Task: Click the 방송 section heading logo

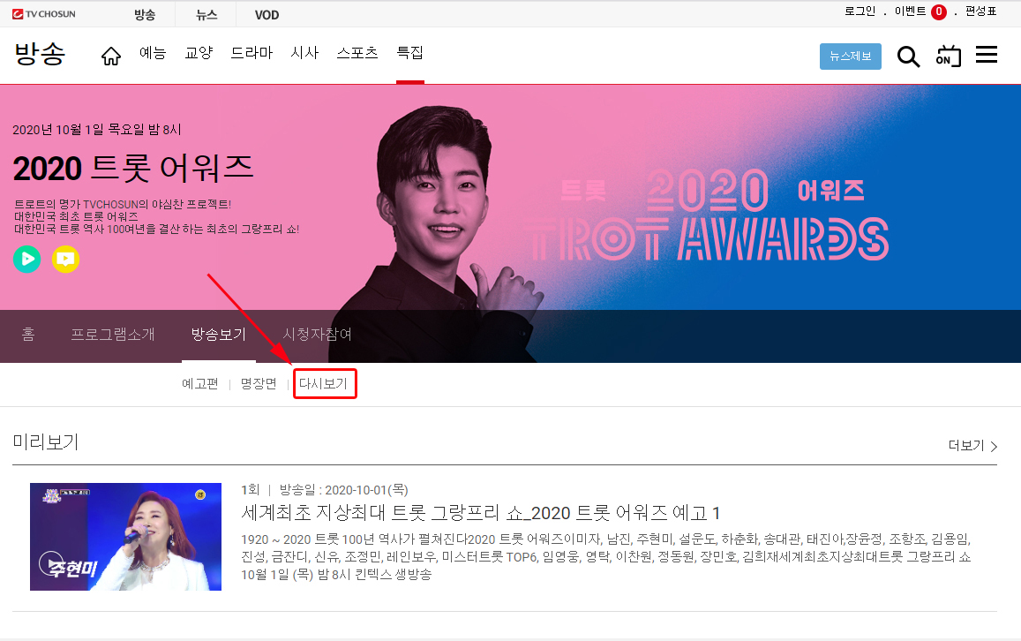Action: tap(41, 53)
